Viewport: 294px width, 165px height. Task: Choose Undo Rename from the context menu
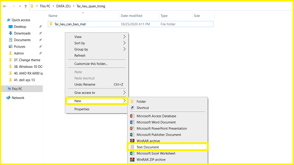[x=97, y=85]
